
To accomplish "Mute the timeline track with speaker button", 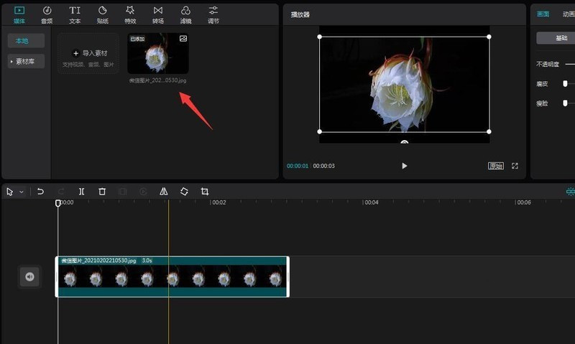I will coord(29,276).
